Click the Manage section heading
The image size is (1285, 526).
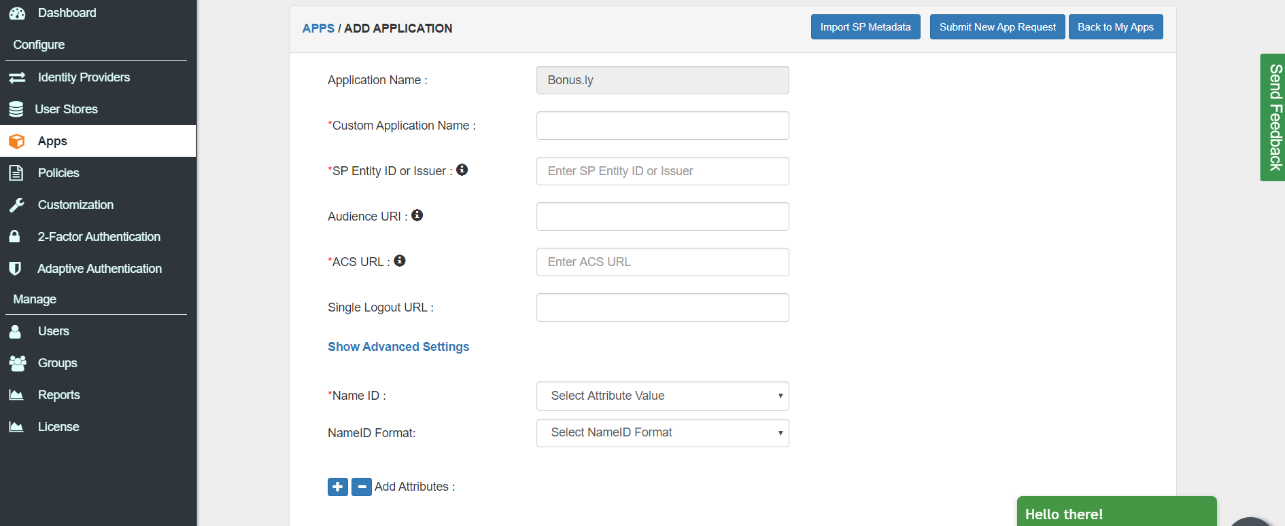(35, 299)
